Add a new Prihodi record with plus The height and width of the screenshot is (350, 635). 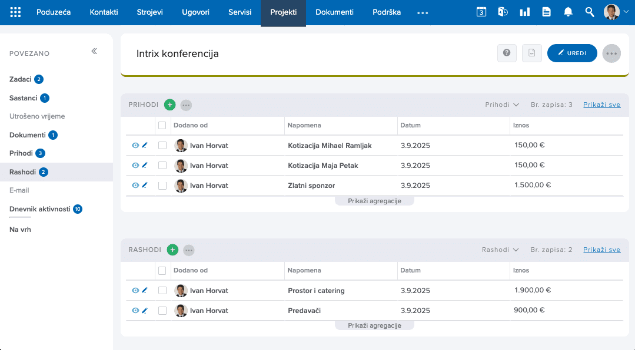(x=169, y=105)
